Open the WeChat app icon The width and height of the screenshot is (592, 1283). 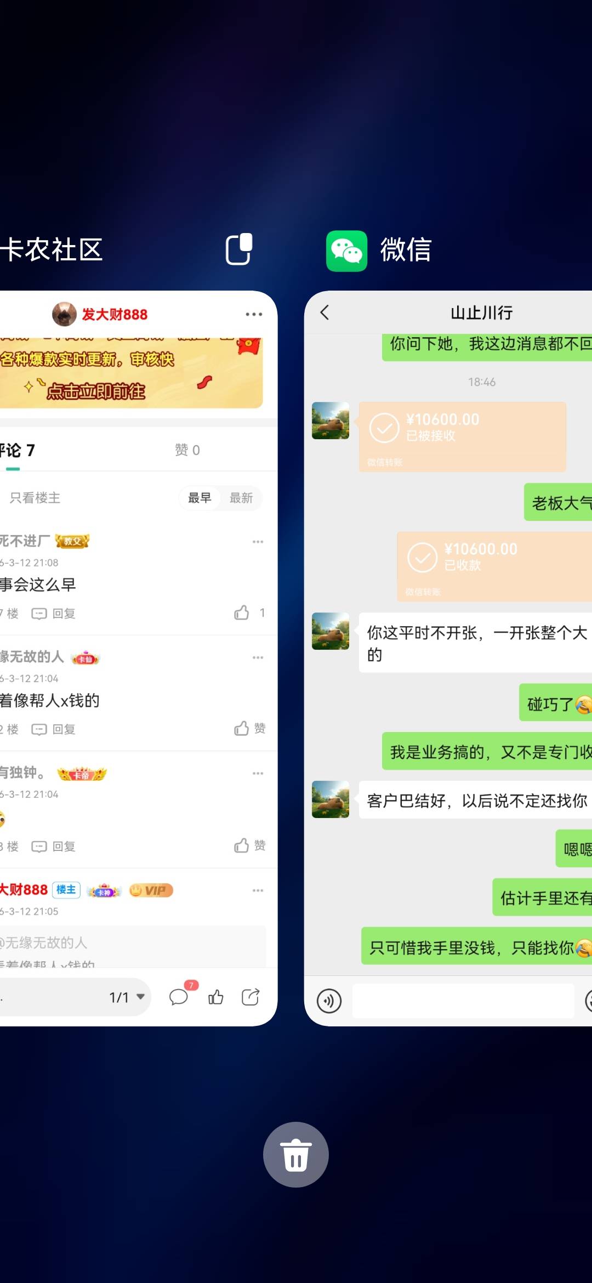click(x=346, y=251)
